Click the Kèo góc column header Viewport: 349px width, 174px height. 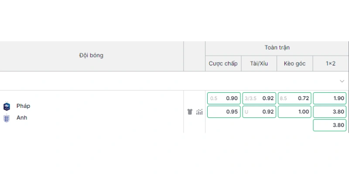[x=295, y=64]
